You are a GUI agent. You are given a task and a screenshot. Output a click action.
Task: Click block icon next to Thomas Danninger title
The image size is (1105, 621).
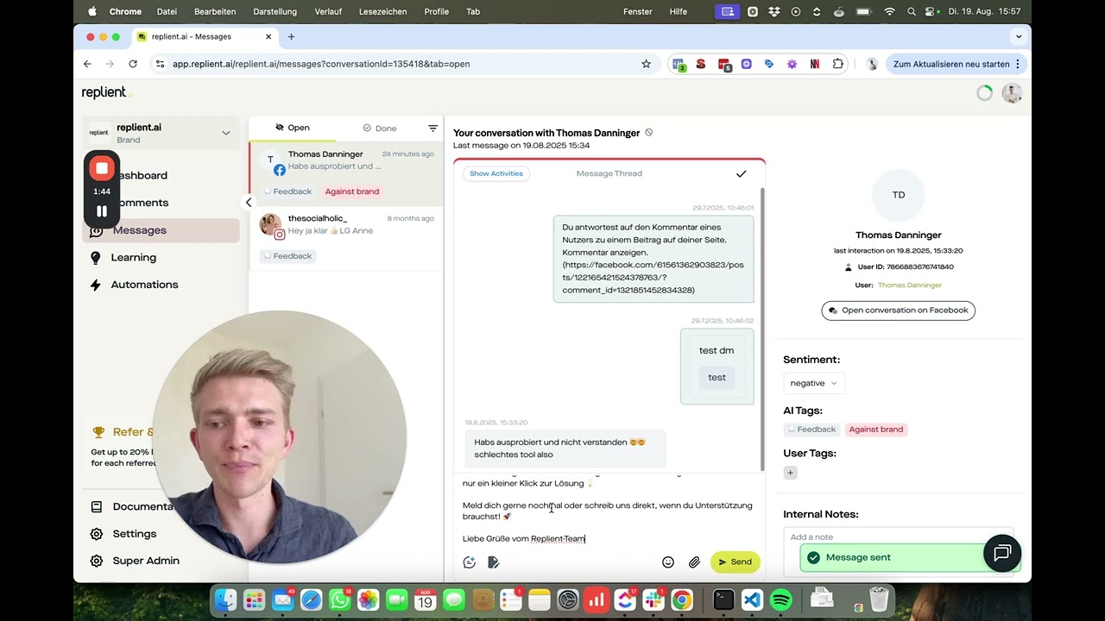pyautogui.click(x=649, y=133)
